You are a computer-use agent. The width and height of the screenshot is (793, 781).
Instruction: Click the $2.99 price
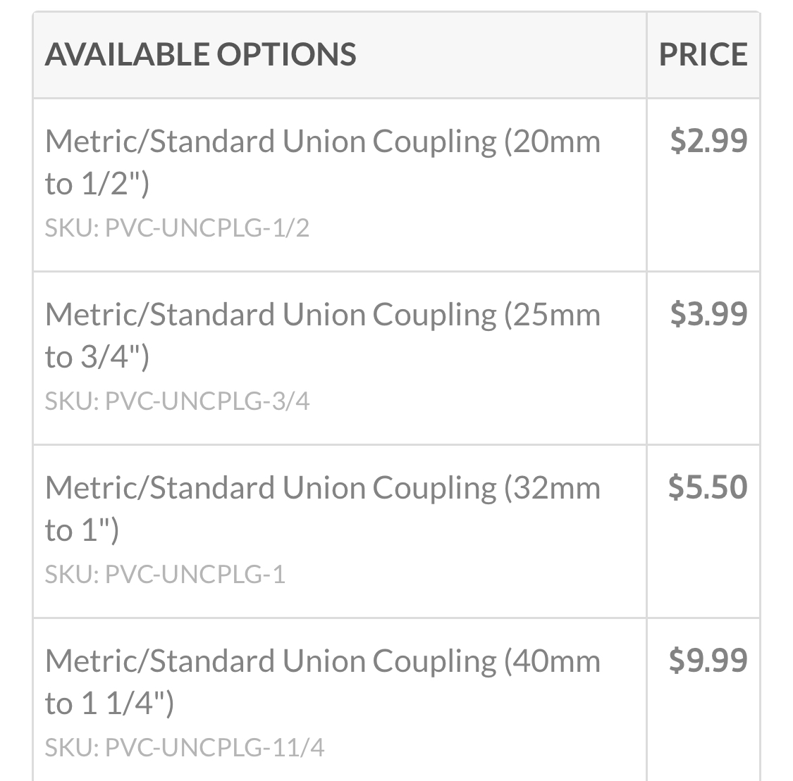[x=708, y=140]
